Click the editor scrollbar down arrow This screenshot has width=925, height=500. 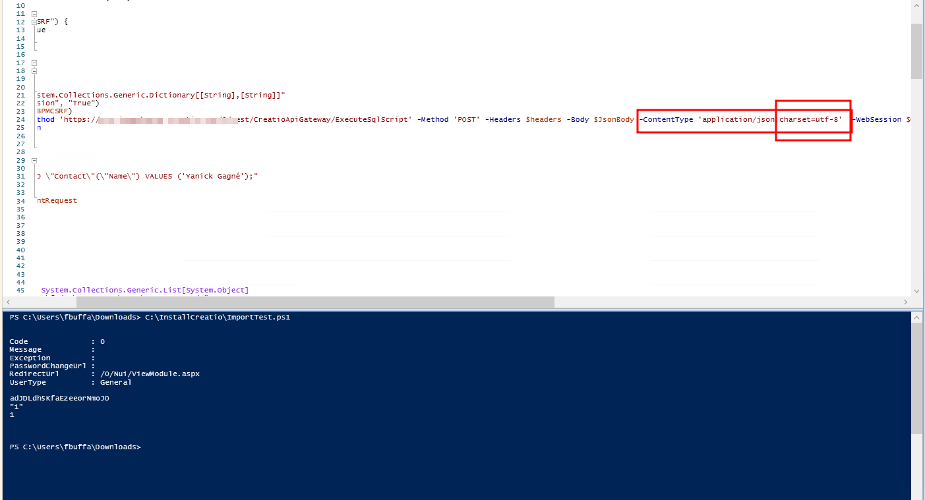click(x=917, y=291)
